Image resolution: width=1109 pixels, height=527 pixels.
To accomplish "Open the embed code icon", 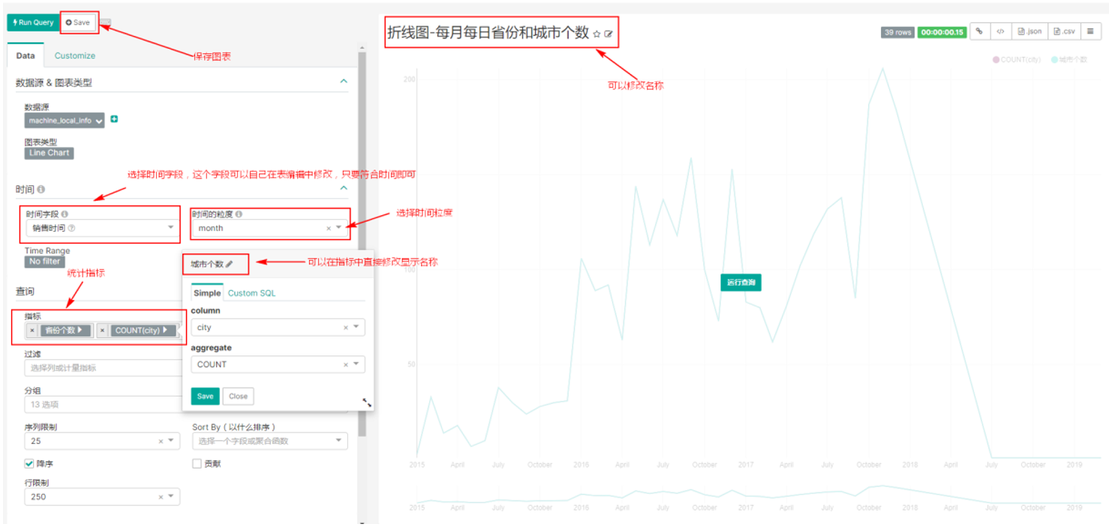I will (x=1000, y=31).
